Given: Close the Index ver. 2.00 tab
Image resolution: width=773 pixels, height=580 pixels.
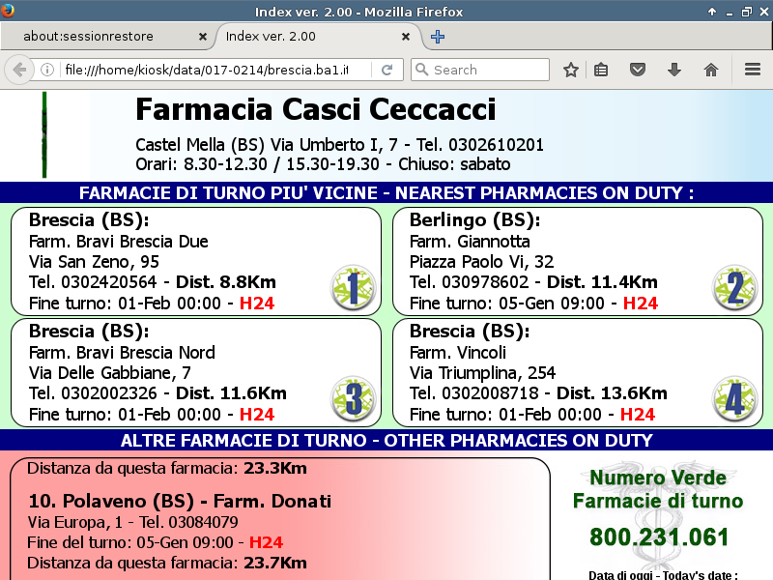Looking at the screenshot, I should 407,37.
